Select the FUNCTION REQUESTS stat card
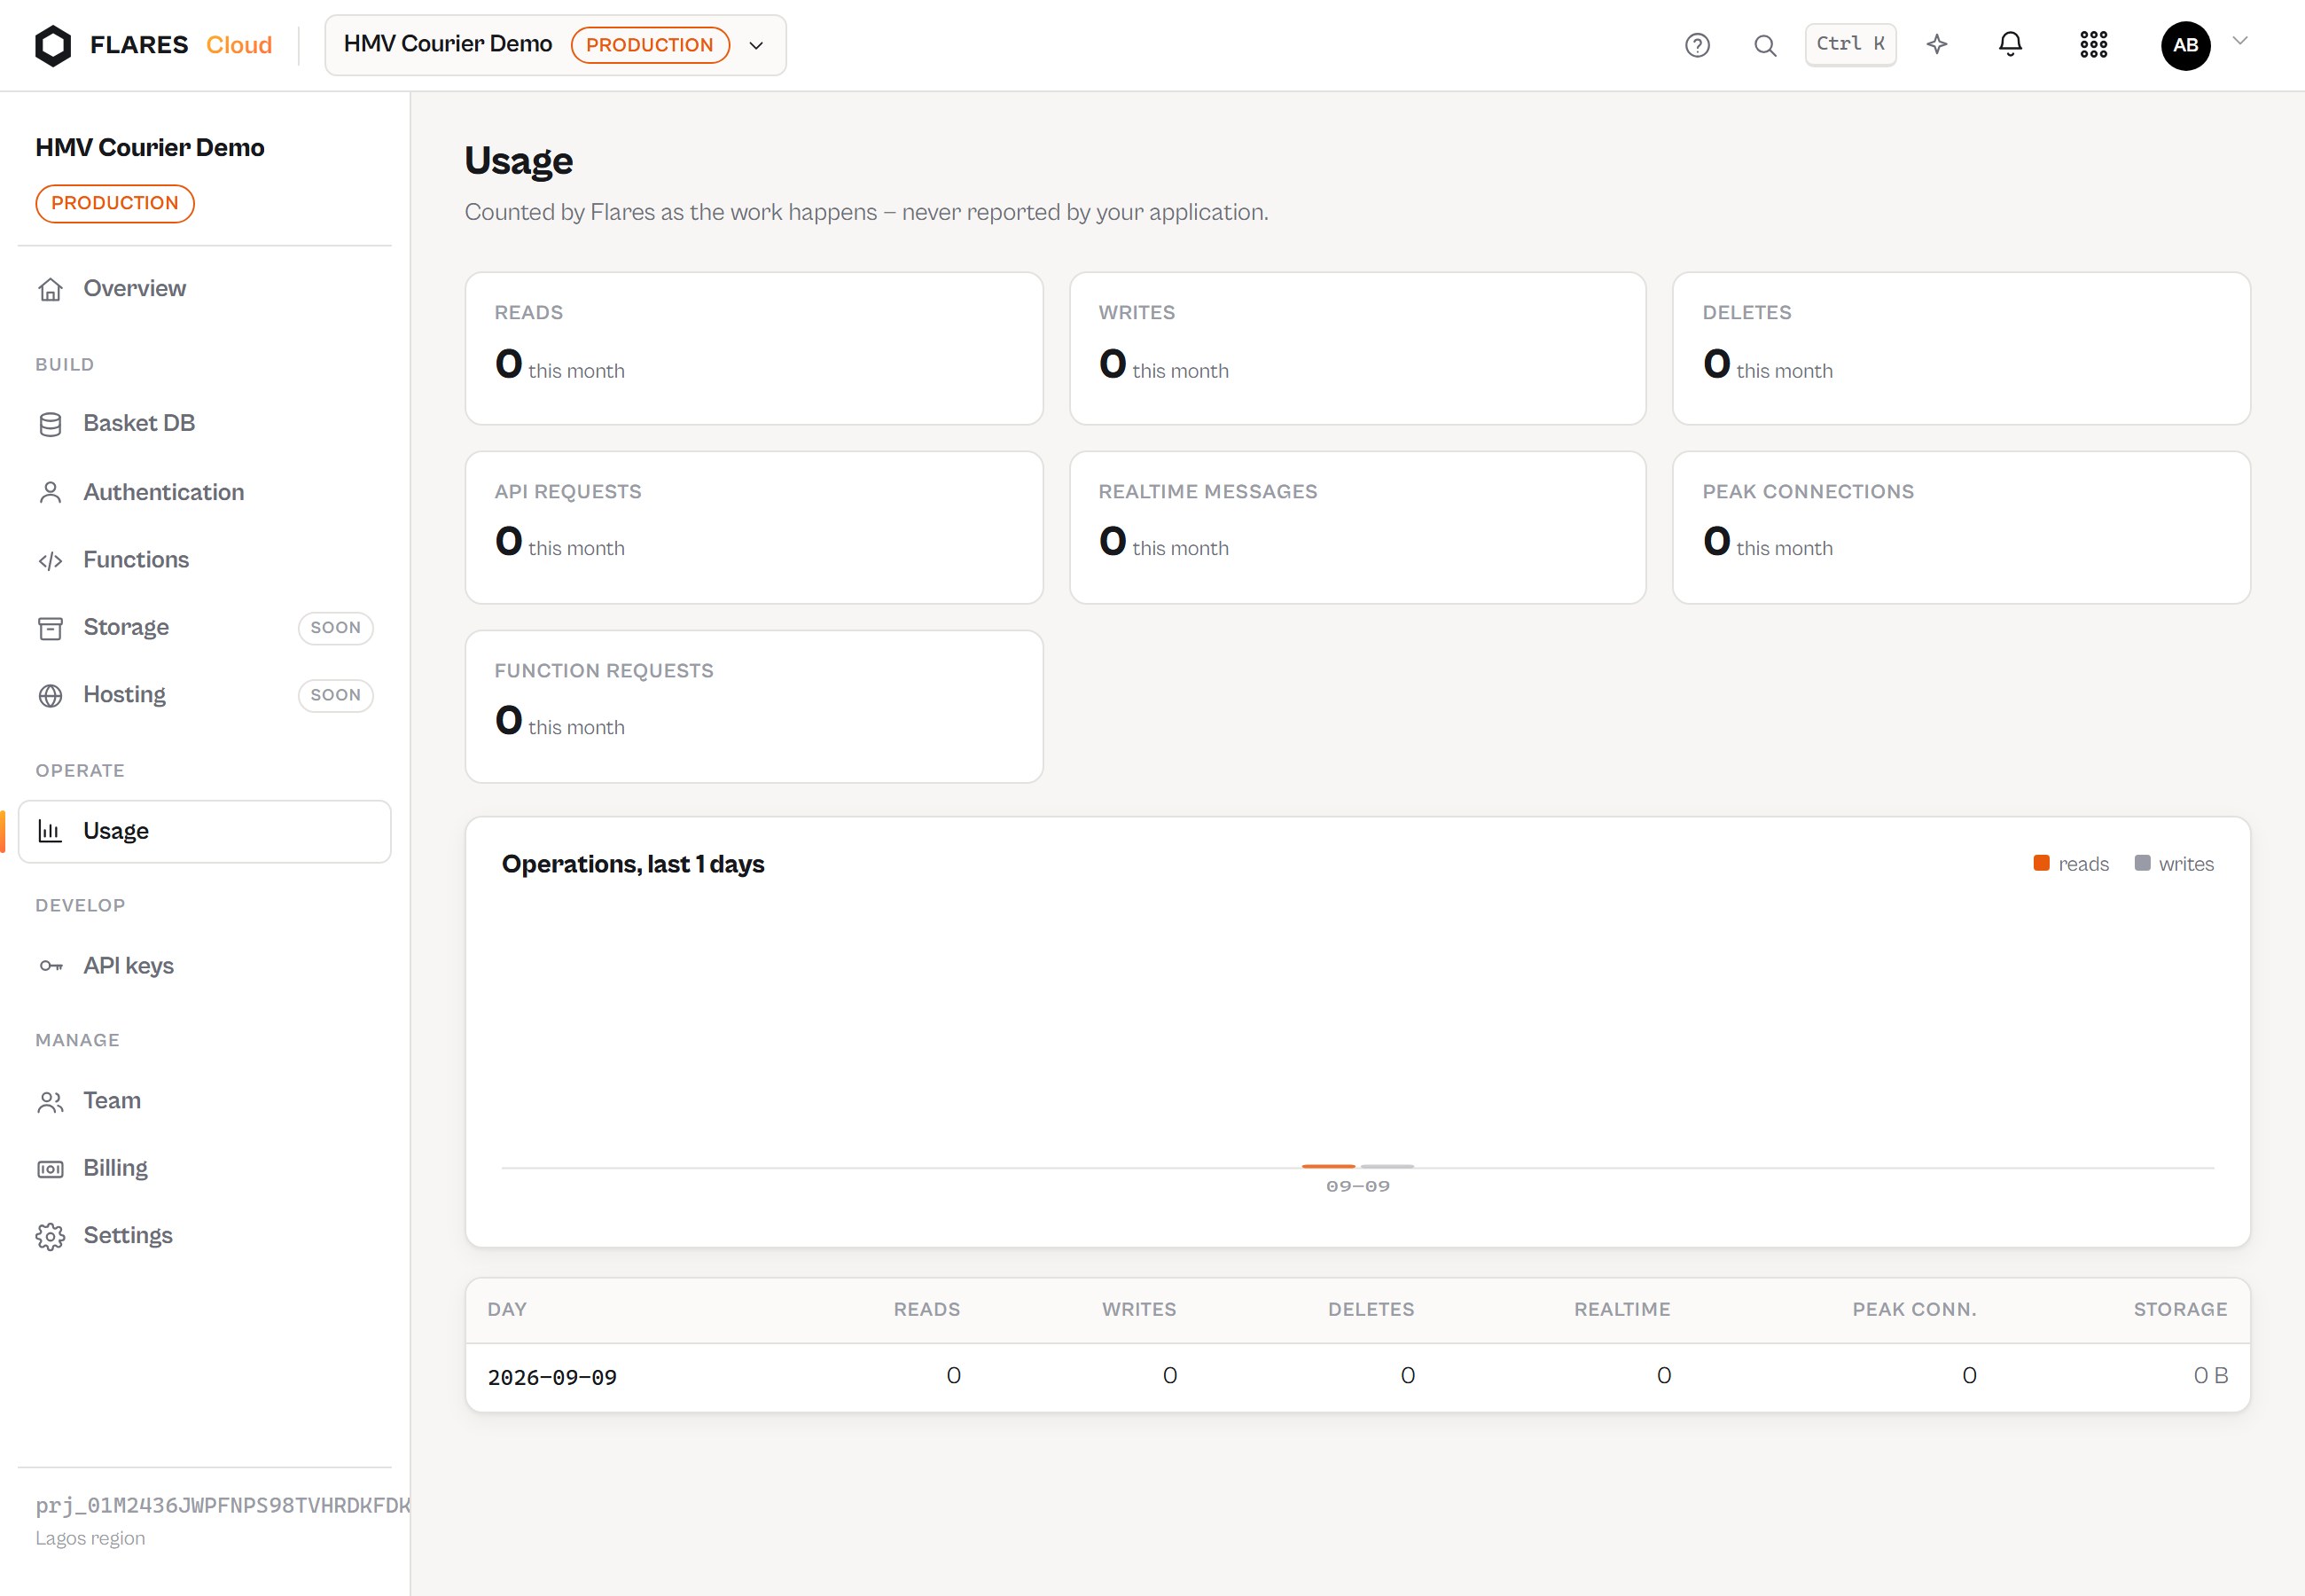This screenshot has width=2305, height=1596. [754, 706]
